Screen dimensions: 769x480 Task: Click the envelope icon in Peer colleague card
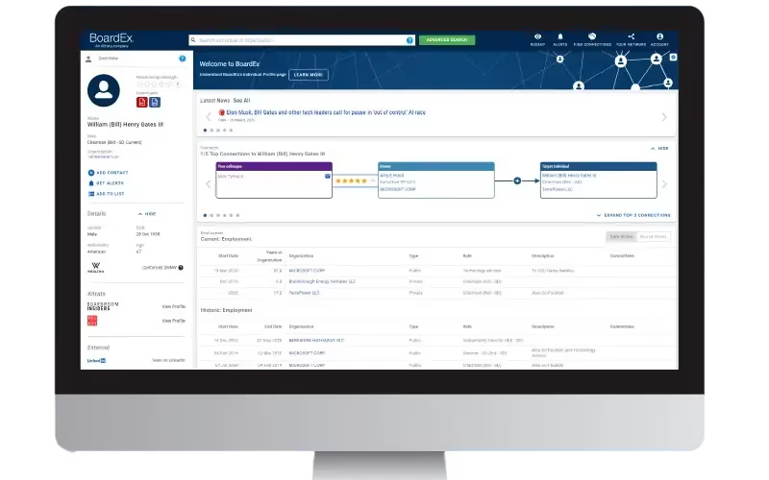(327, 176)
